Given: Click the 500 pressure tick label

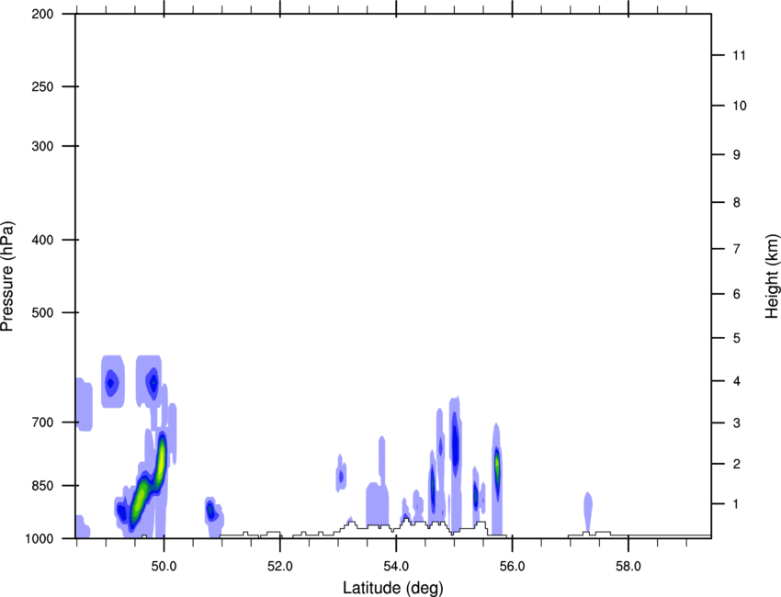Looking at the screenshot, I should (43, 312).
